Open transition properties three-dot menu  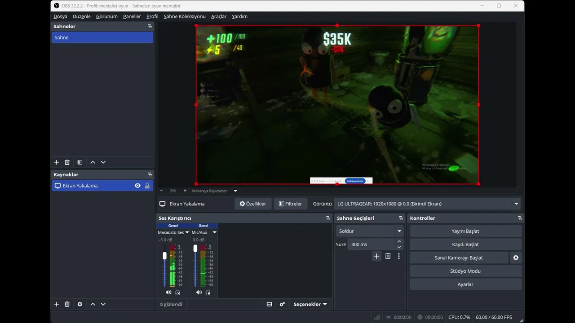[399, 256]
